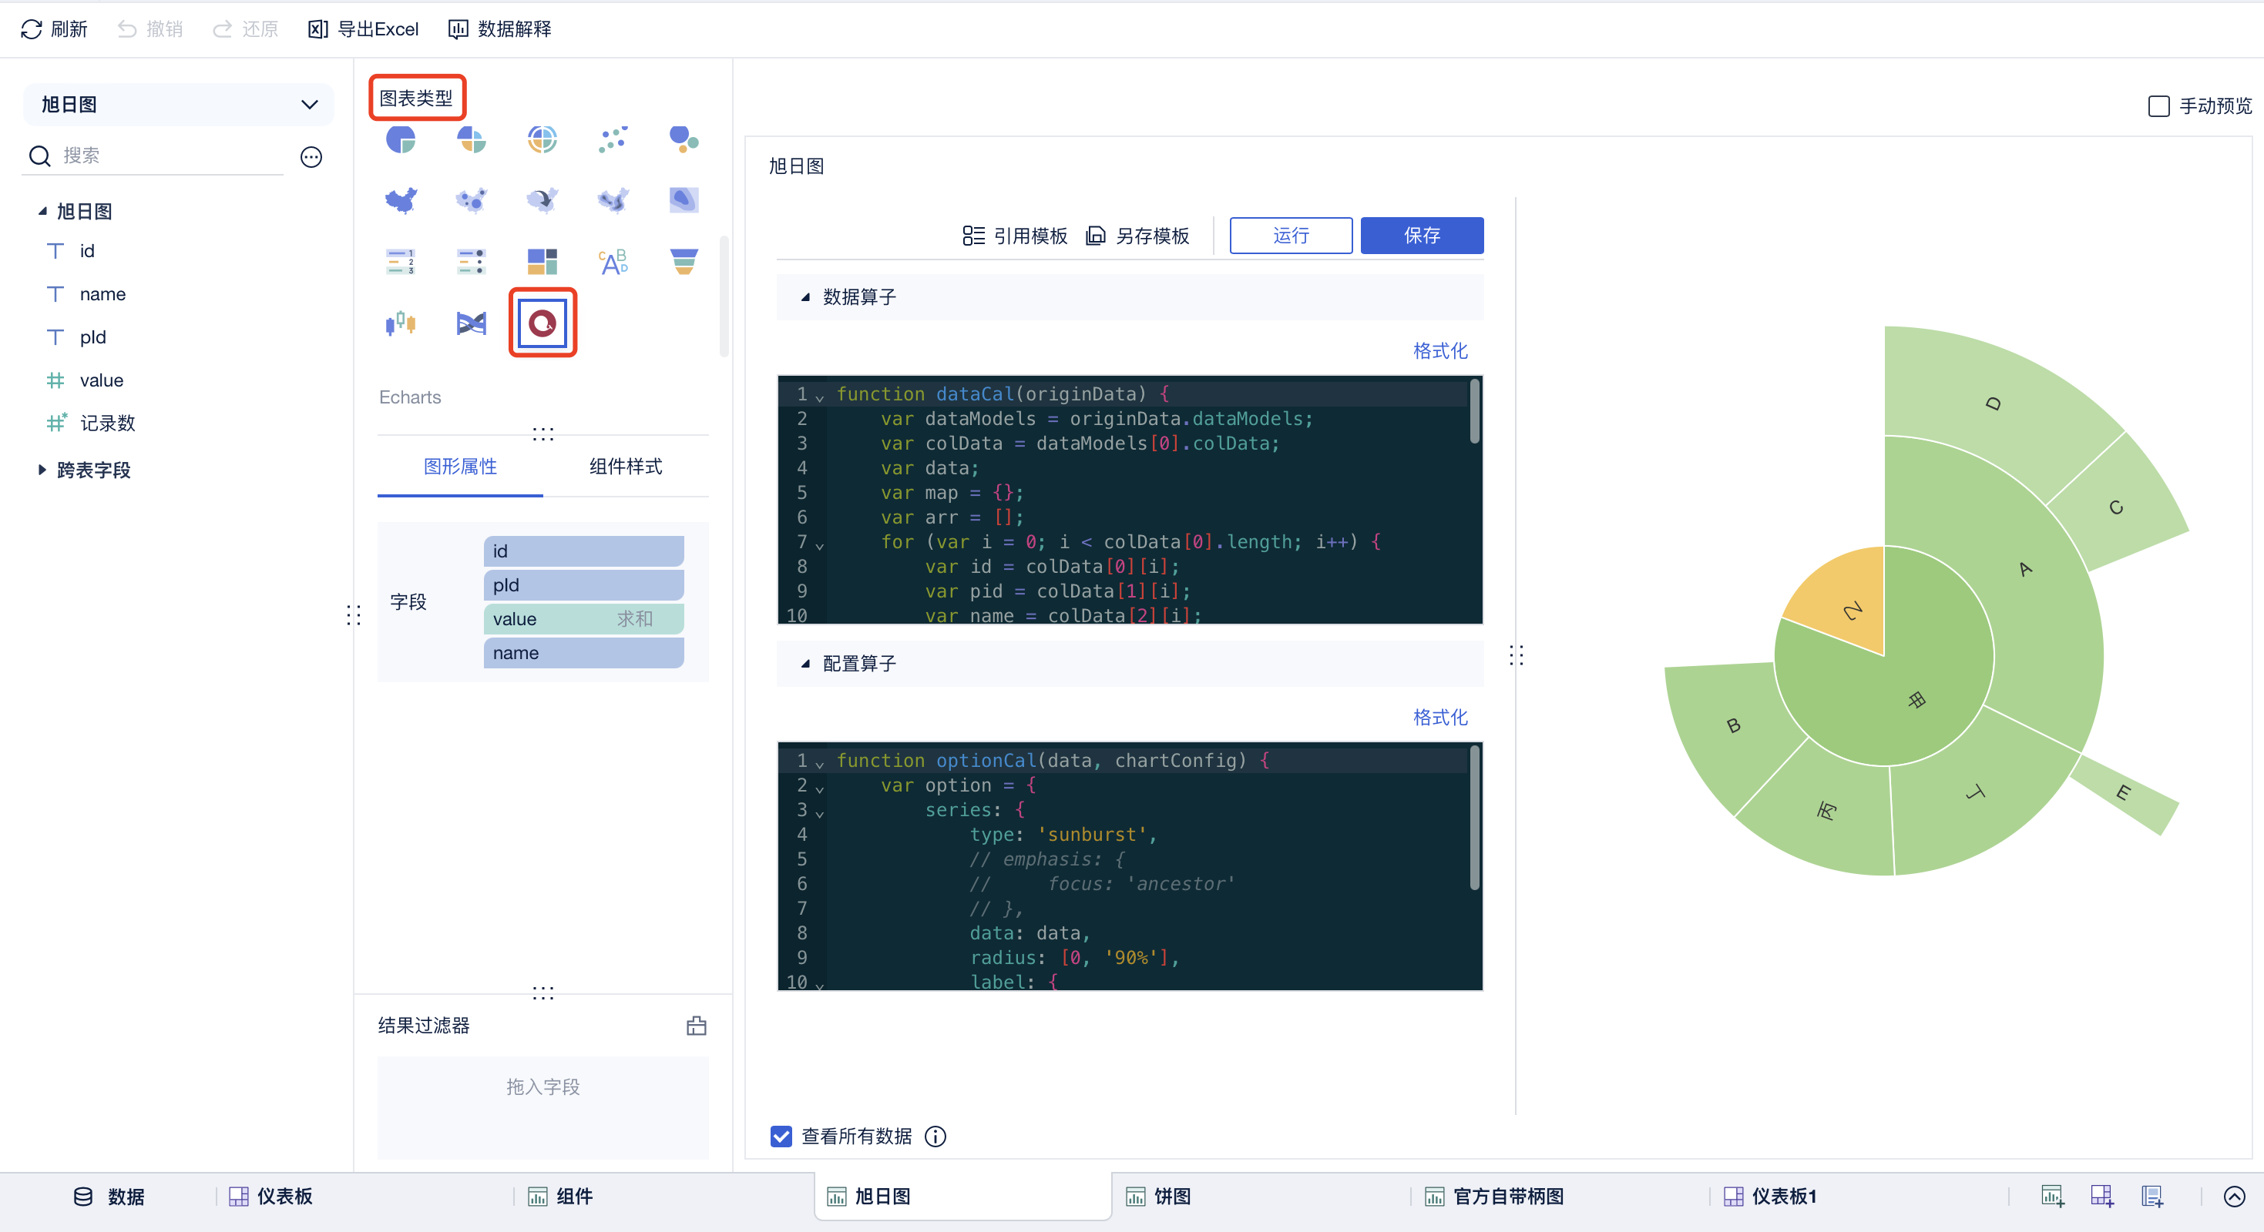Screen dimensions: 2264x1232
Task: Collapse the 配置算子 section
Action: [805, 664]
